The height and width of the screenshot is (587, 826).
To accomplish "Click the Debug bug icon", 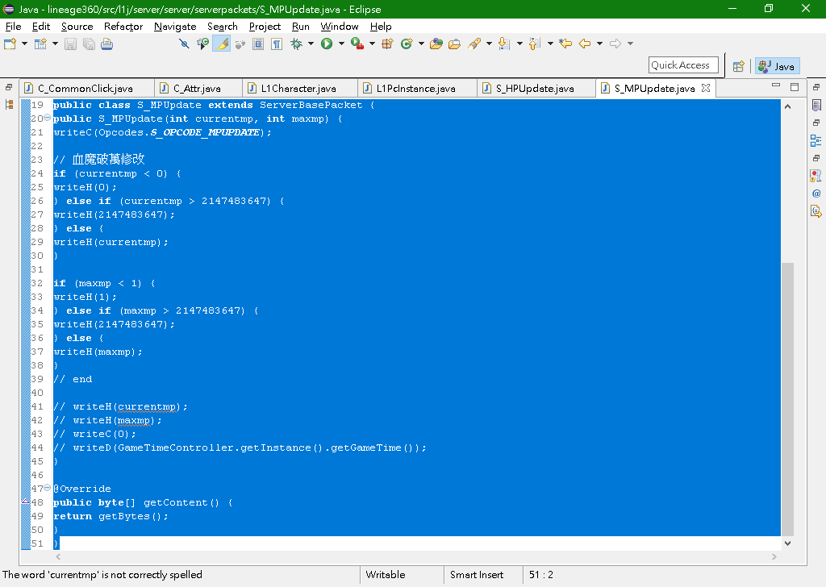I will (297, 44).
